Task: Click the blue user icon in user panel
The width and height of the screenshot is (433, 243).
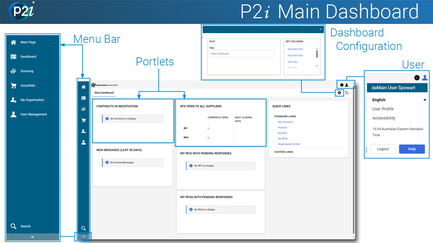Action: (x=425, y=78)
